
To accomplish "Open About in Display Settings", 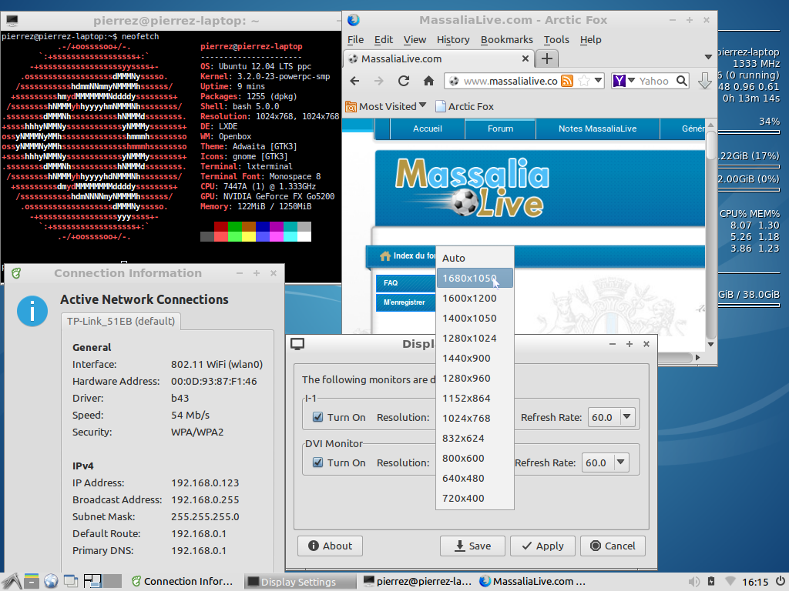I will pyautogui.click(x=330, y=546).
